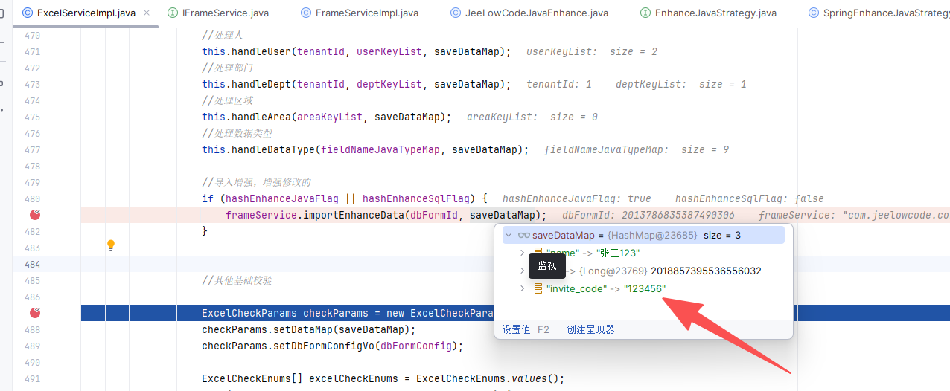
Task: Toggle the breakpoint on the ExcelCheckParams line
Action: (34, 313)
